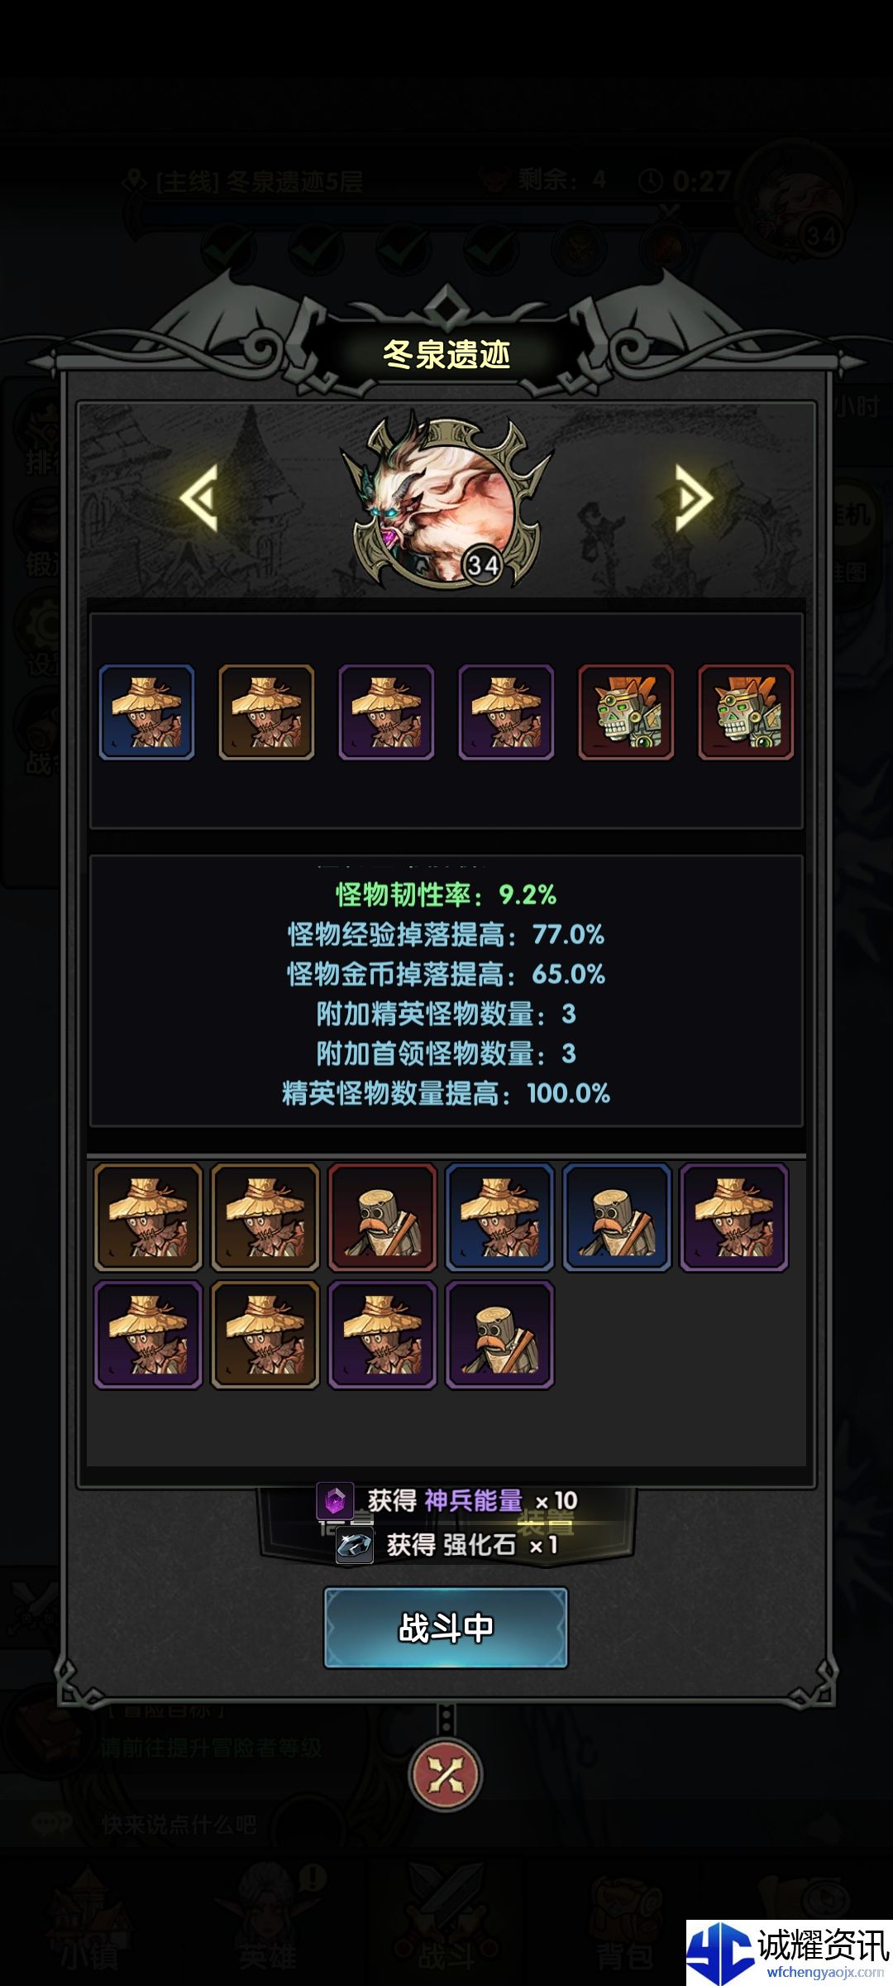
Task: Tap the 怪物经验掉落提高 77.0% stat line
Action: (x=446, y=935)
